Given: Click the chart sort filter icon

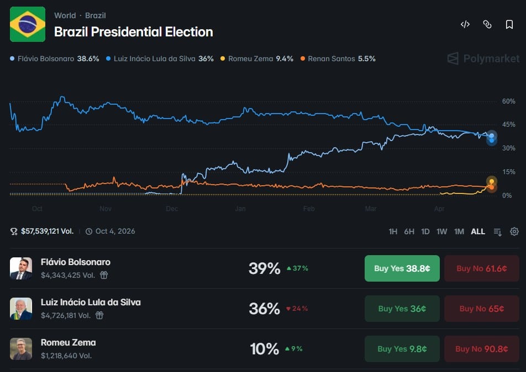Looking at the screenshot, I should [x=497, y=231].
